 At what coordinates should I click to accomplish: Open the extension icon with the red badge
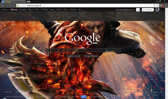(x=162, y=5)
